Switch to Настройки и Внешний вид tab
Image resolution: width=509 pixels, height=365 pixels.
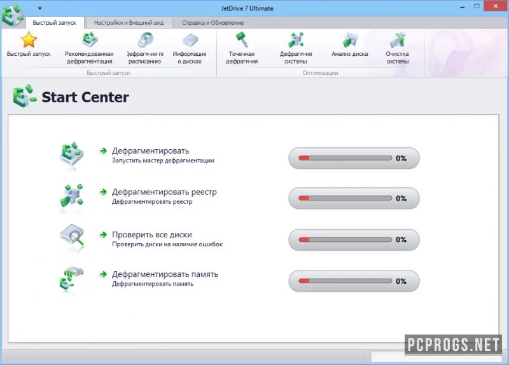click(x=129, y=23)
